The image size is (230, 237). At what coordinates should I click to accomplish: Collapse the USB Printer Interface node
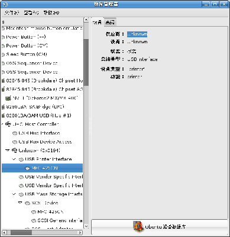(14, 159)
